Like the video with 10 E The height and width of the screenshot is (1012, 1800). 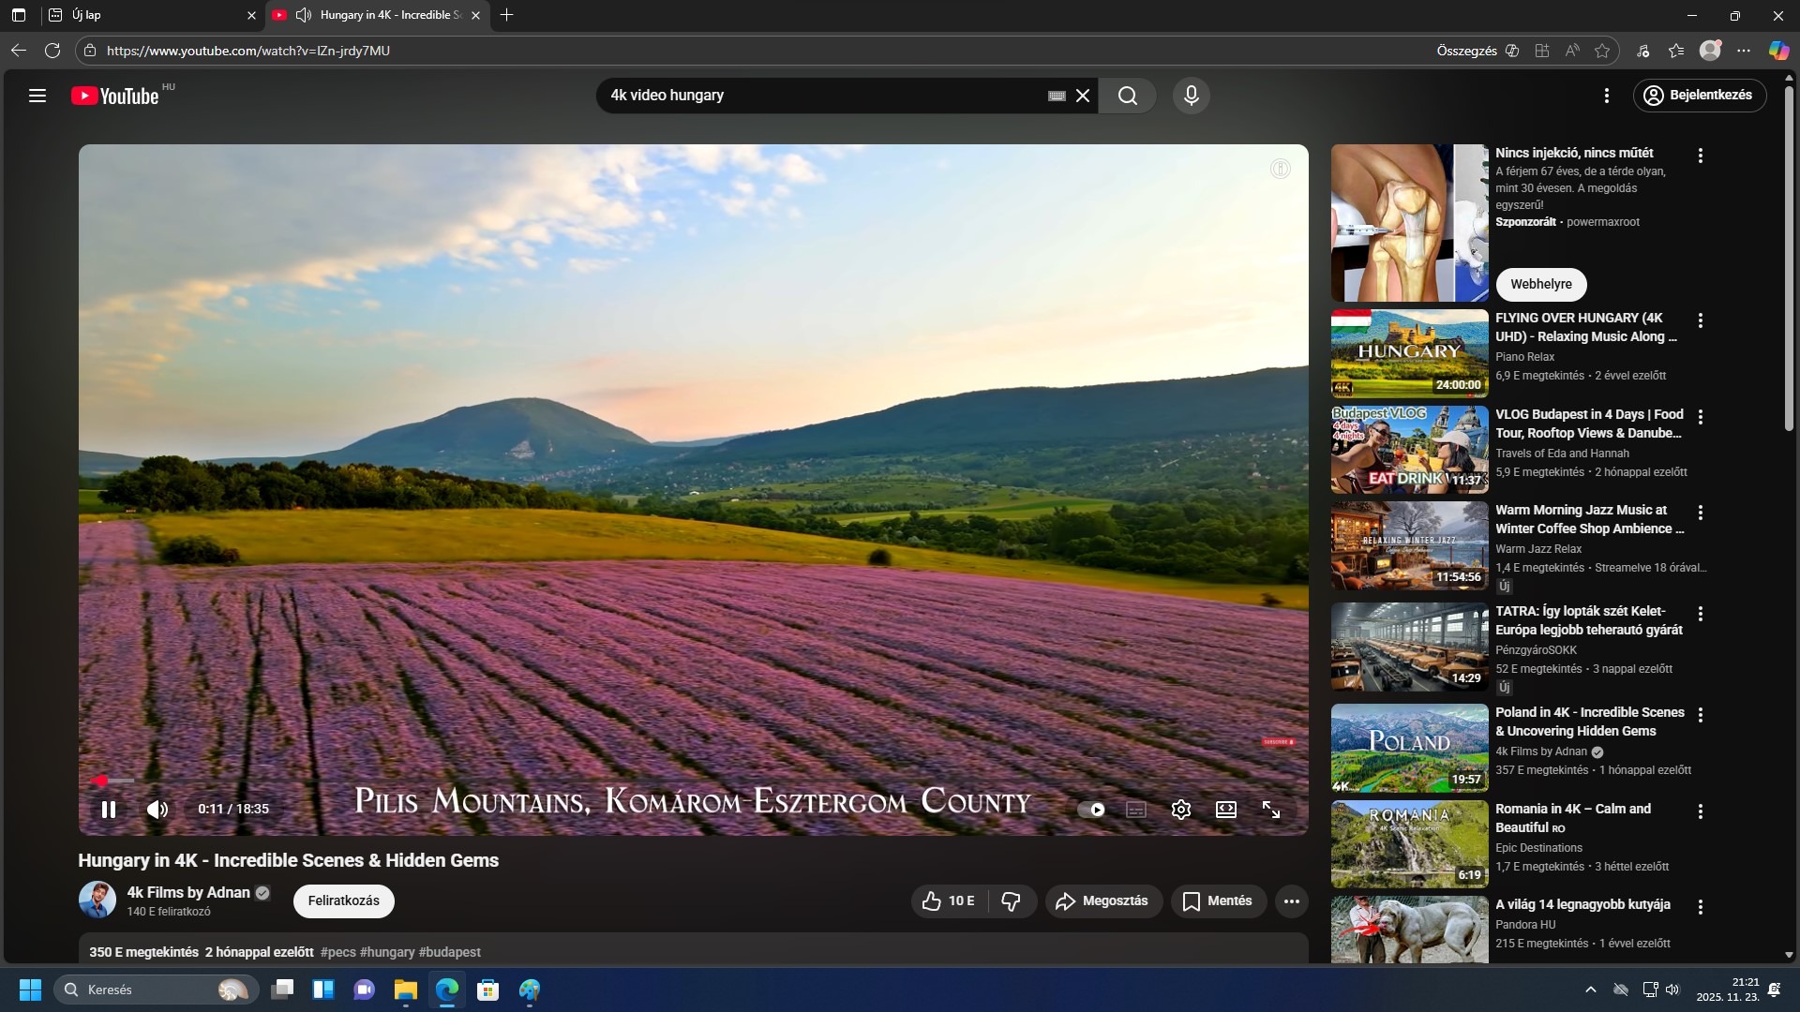tap(948, 901)
